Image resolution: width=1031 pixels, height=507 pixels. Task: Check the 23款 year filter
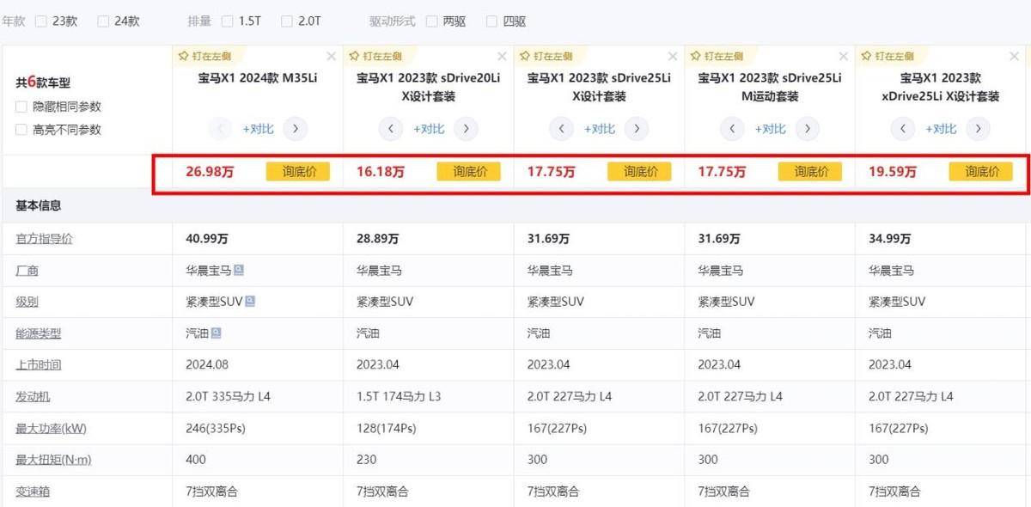(x=41, y=21)
